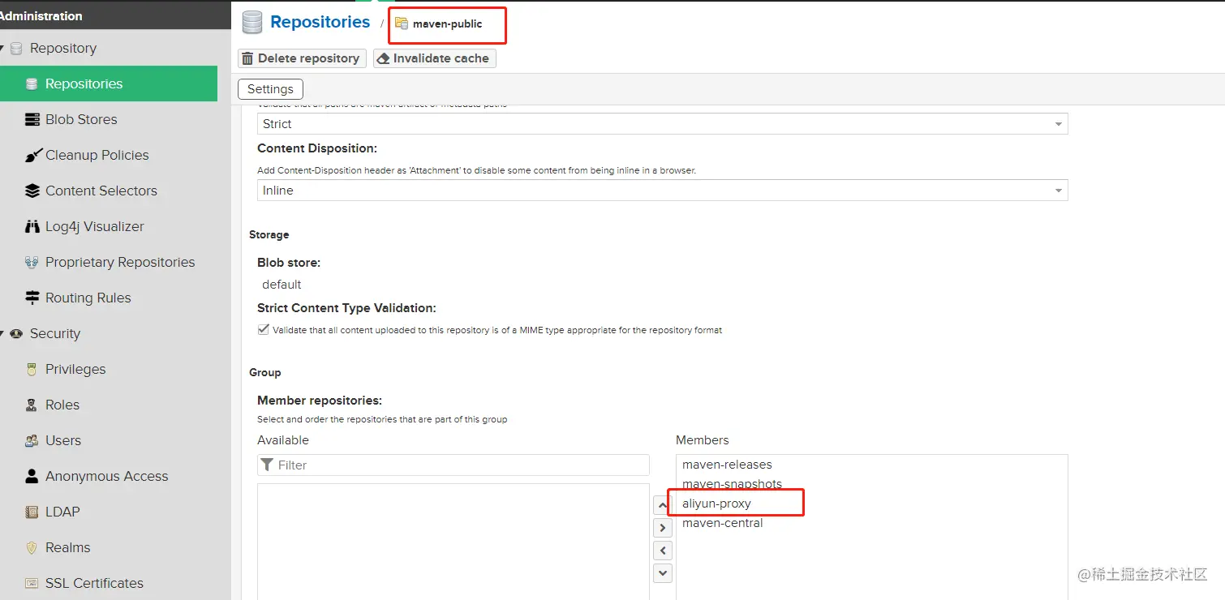
Task: Remove member using the left arrow button
Action: (663, 551)
